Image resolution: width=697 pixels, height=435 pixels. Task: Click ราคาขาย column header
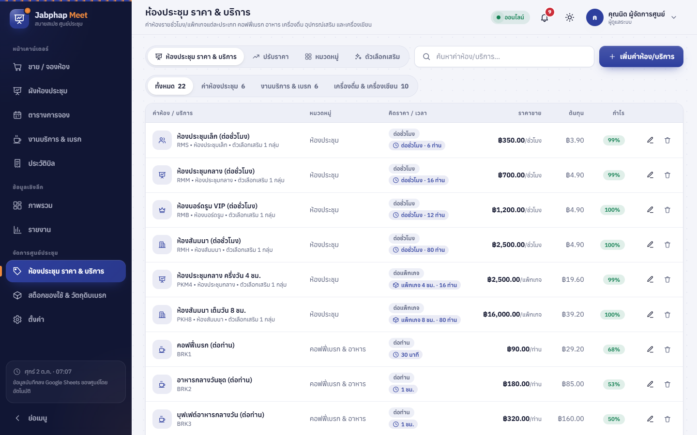coord(530,113)
